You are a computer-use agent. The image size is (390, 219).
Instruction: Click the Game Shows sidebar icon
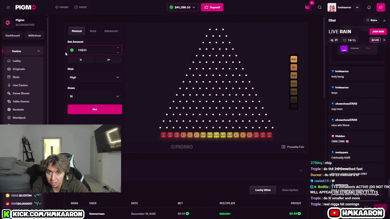coord(9,93)
